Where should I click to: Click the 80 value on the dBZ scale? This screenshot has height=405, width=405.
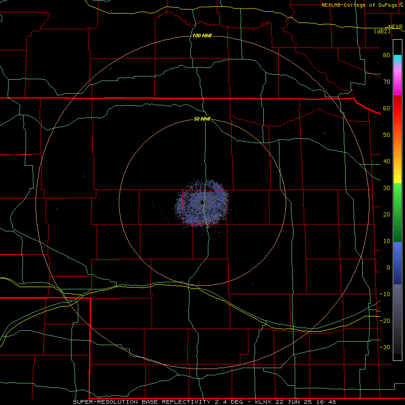387,55
